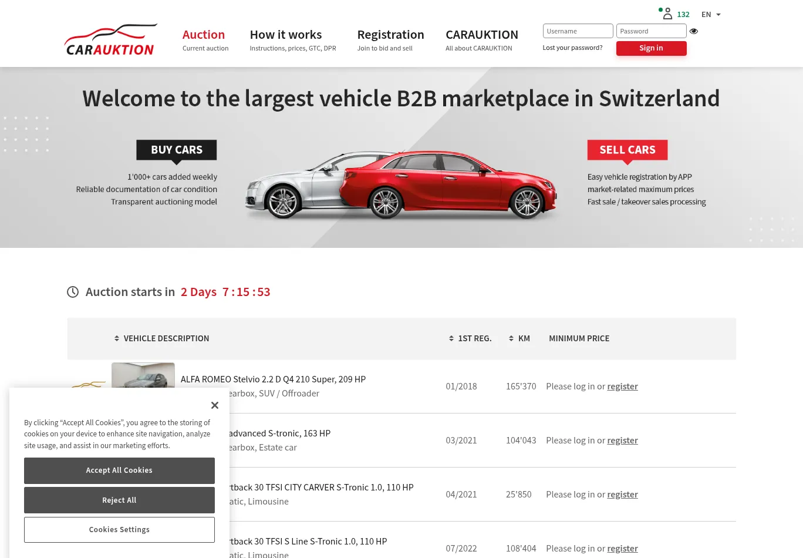Accept all cookies

click(x=119, y=470)
